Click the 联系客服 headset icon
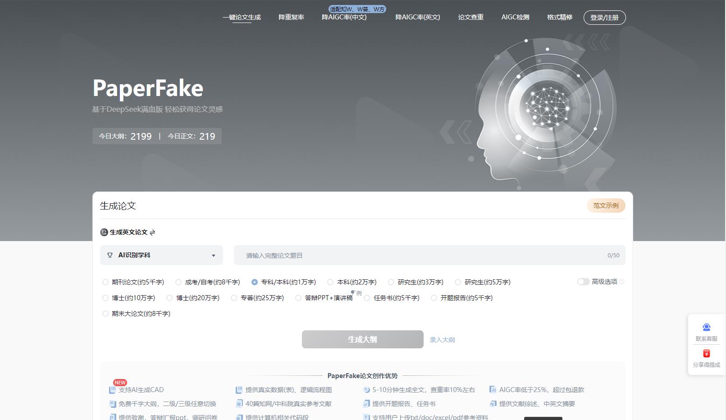 (706, 327)
